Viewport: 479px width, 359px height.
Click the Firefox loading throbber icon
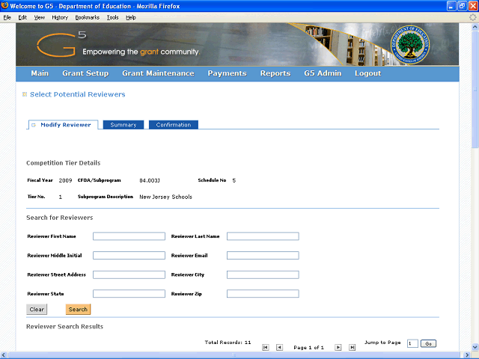473,17
